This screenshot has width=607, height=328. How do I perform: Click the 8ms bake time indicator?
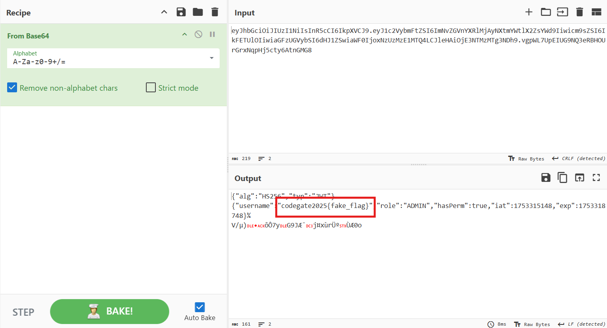497,324
